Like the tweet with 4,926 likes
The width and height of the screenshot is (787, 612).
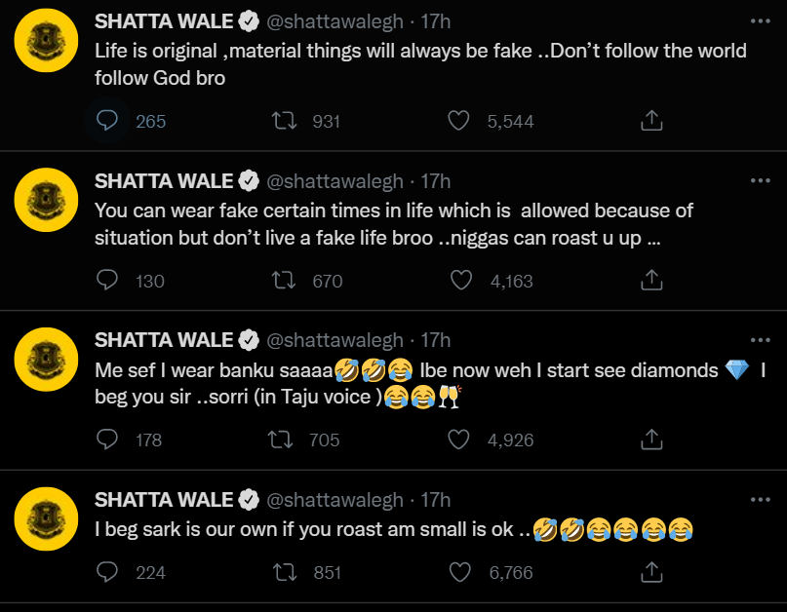tap(458, 439)
